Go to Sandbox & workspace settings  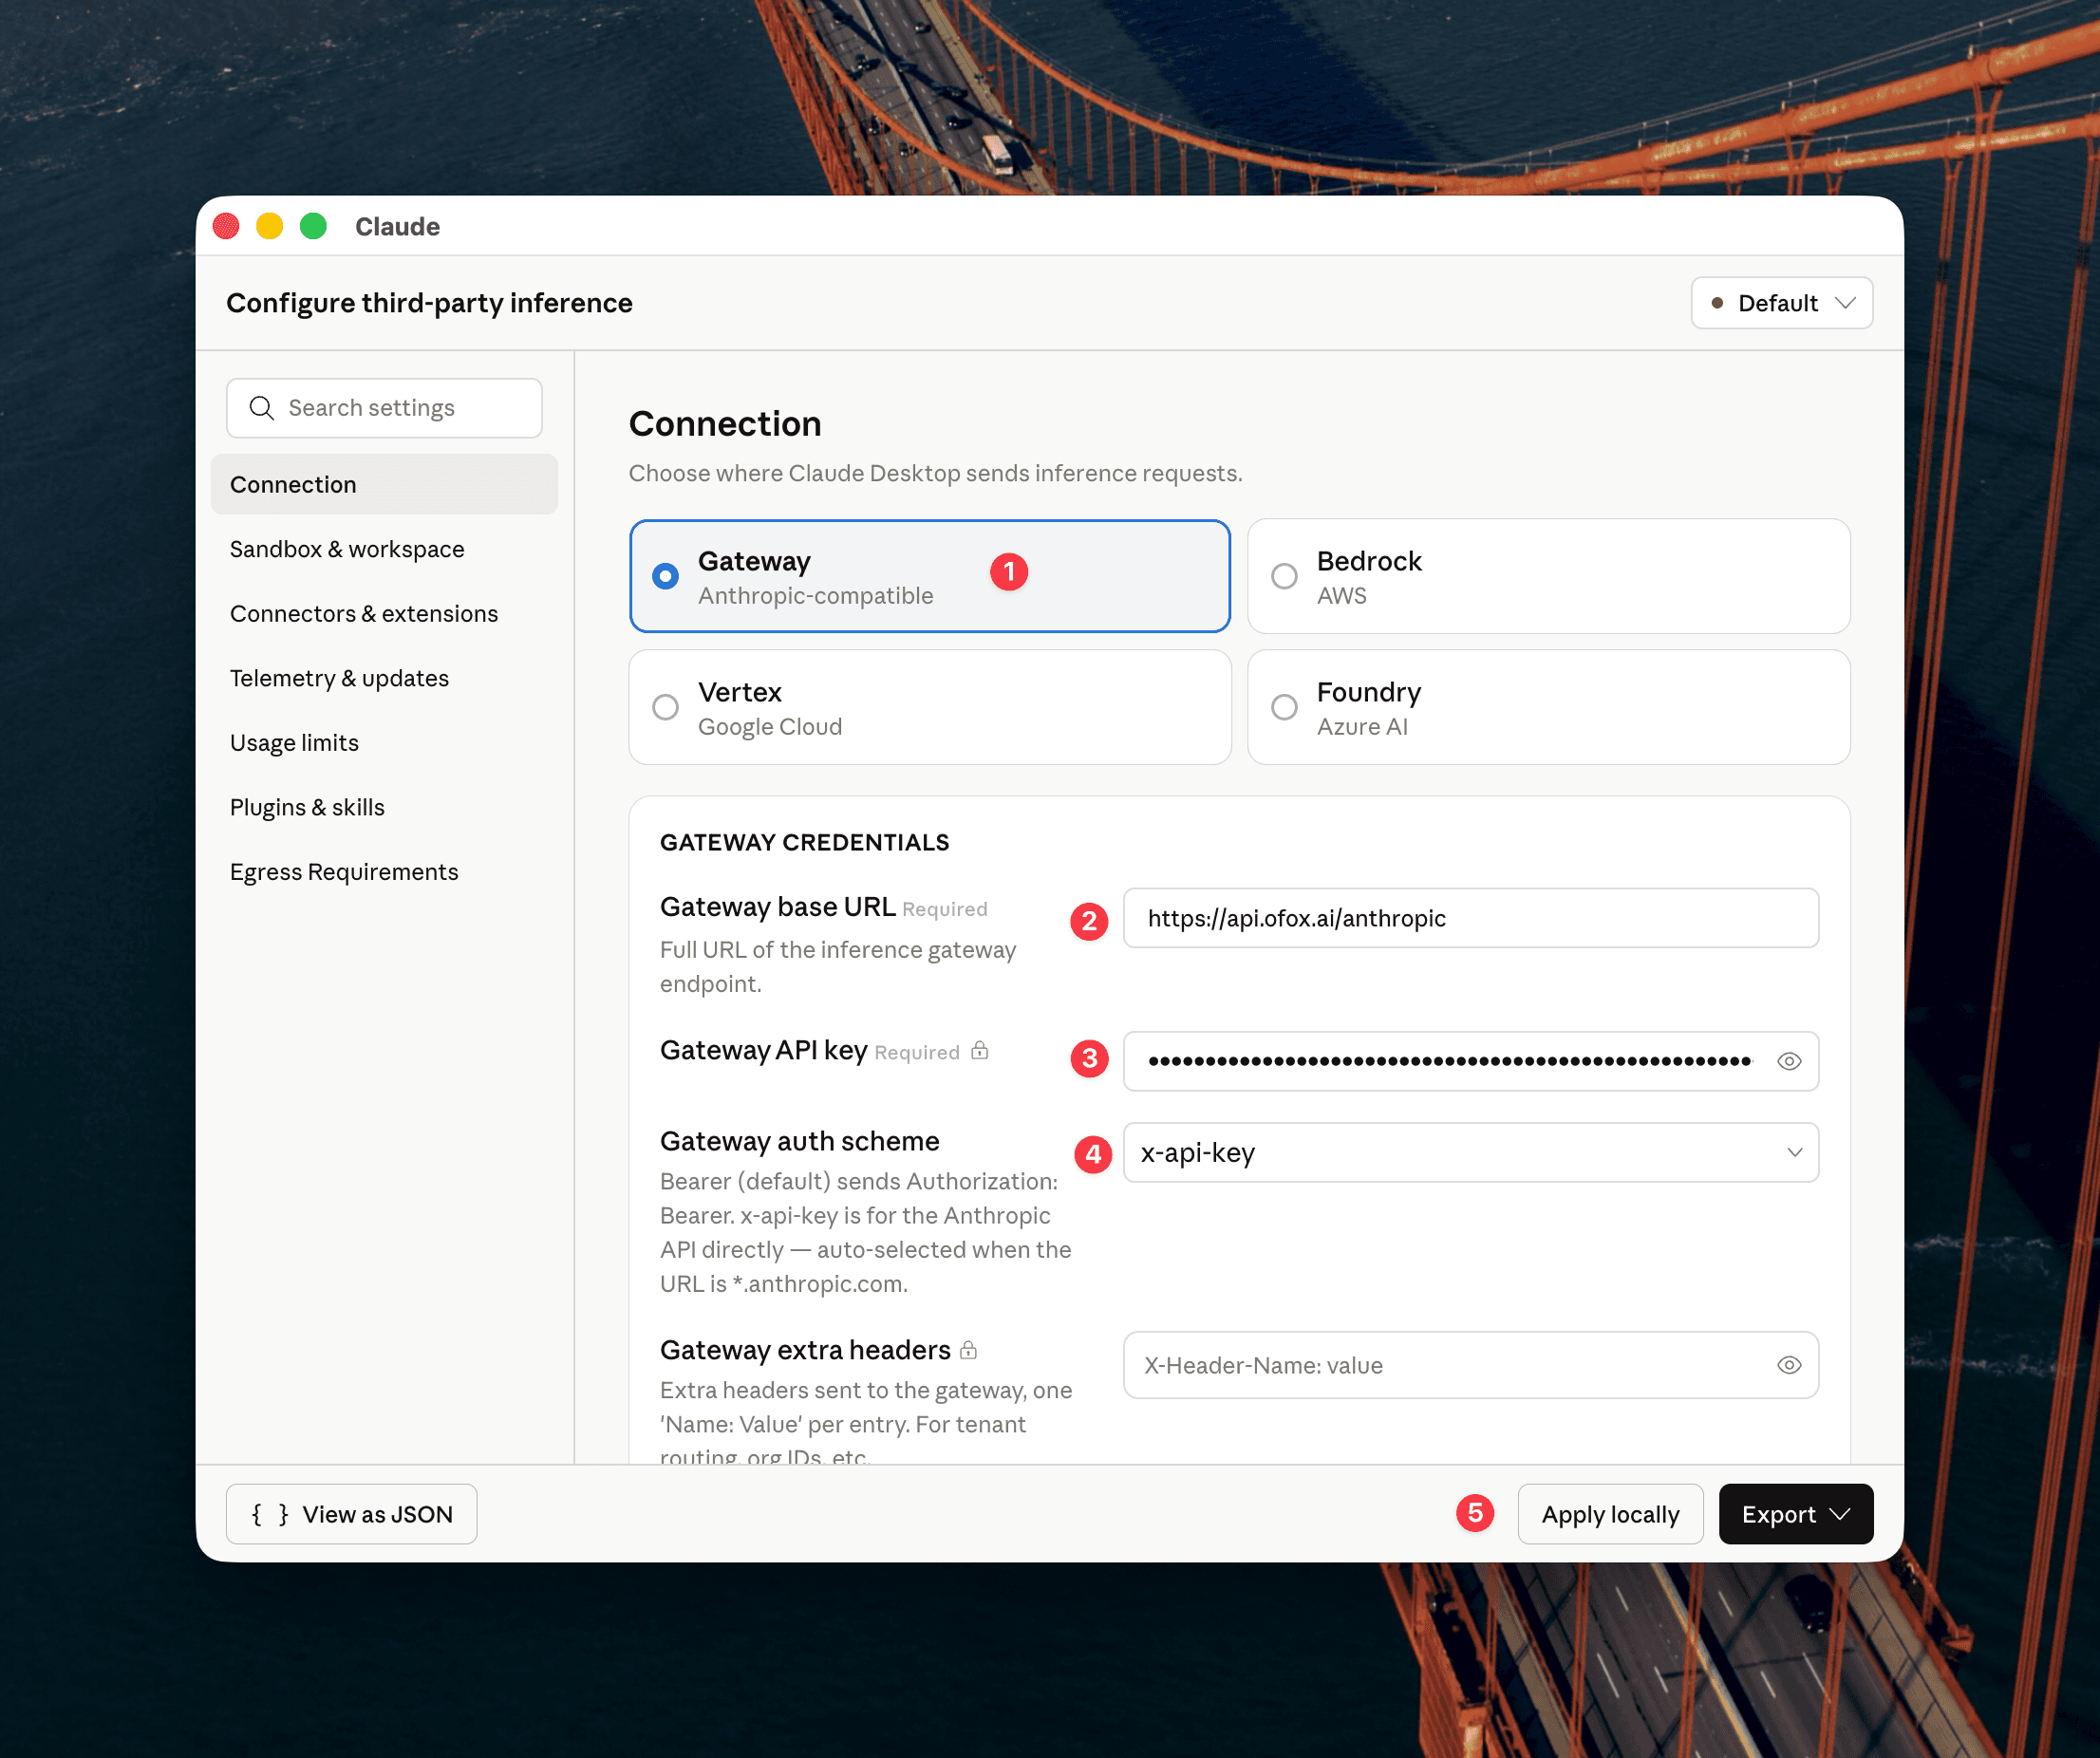347,549
